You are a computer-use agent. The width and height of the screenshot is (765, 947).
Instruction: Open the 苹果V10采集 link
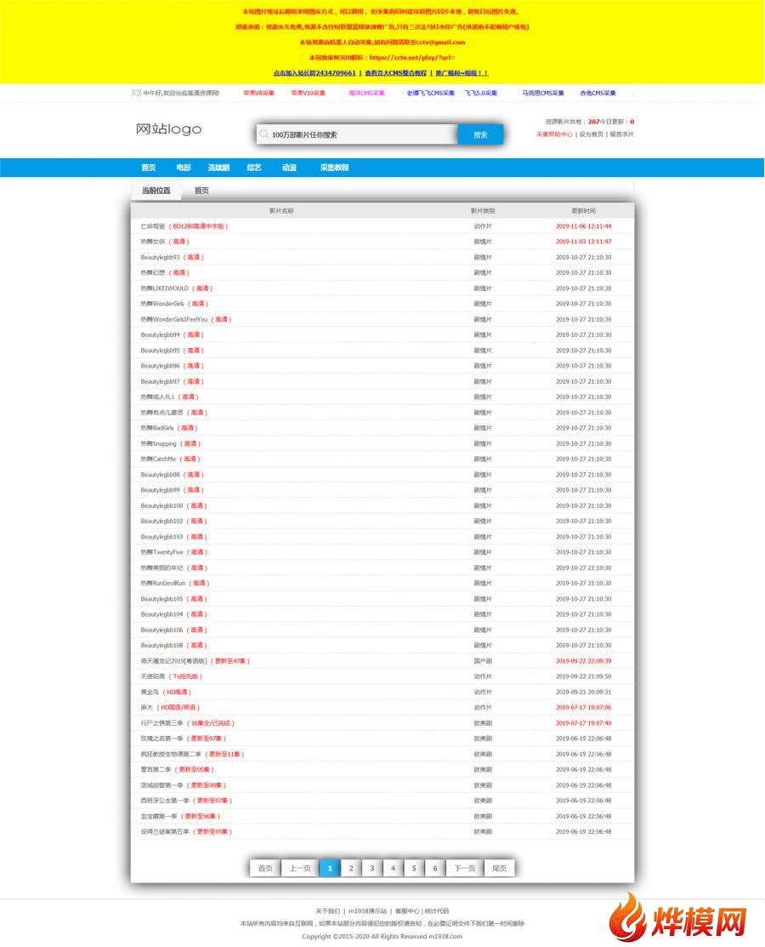coord(309,93)
